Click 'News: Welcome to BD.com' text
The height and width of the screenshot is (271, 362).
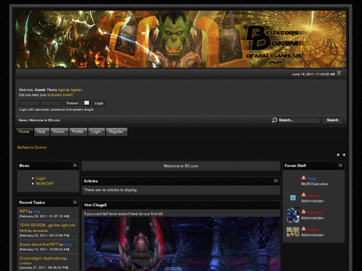point(39,120)
